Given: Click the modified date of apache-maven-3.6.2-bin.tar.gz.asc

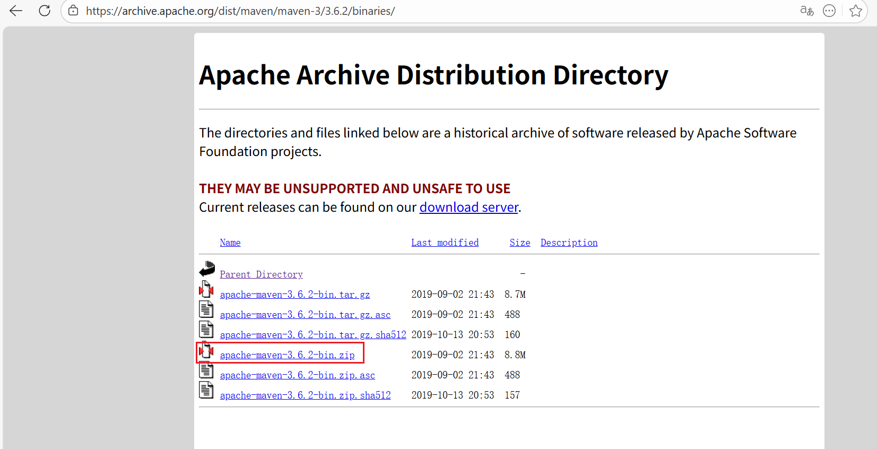Looking at the screenshot, I should click(x=453, y=315).
